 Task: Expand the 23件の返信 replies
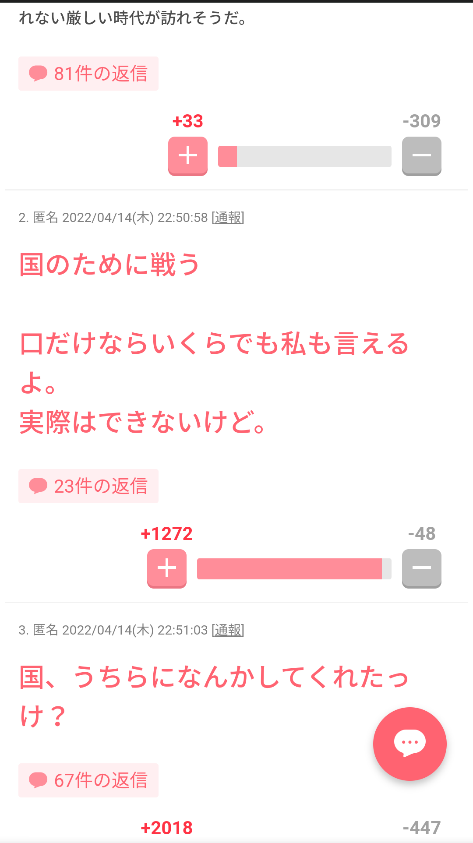coord(88,486)
